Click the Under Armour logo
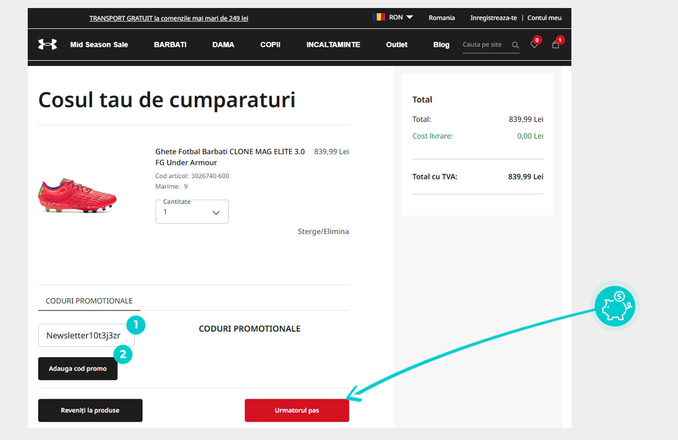Screen dimensions: 678x440 (47, 44)
